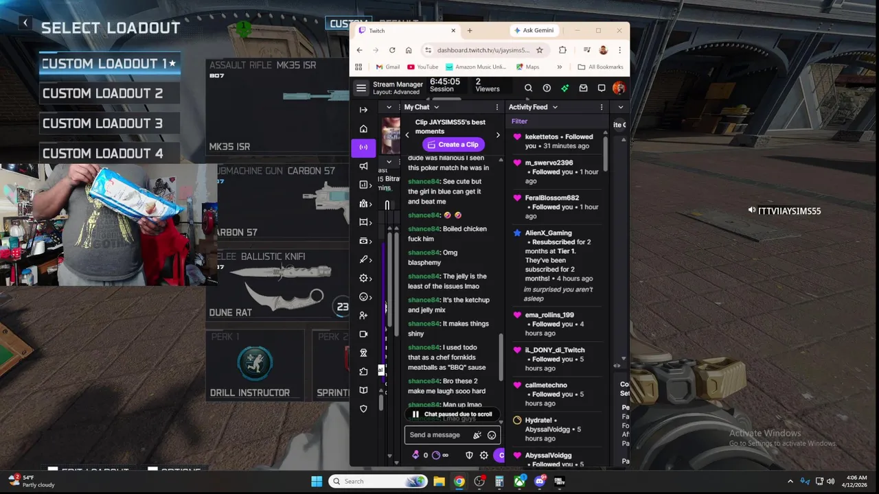This screenshot has height=494, width=879.
Task: Select Custom Loadout 1 in the game
Action: 110,64
